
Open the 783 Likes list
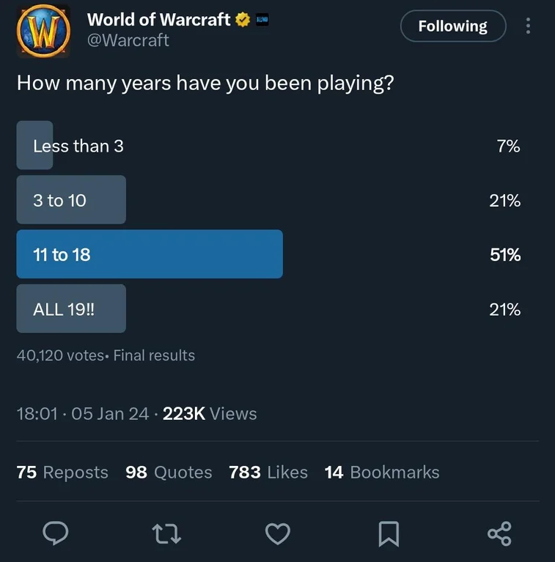(268, 472)
